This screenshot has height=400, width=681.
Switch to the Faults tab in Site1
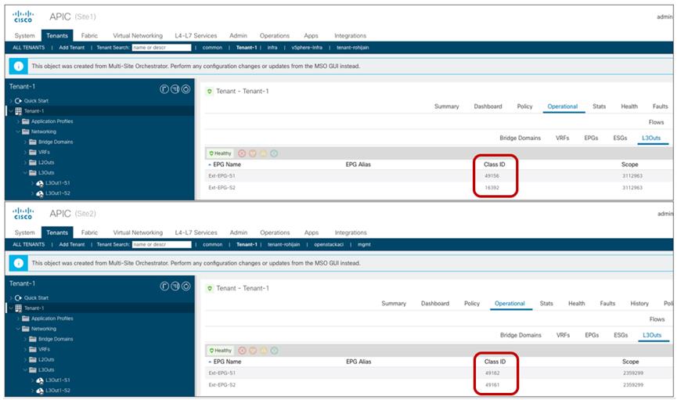pos(660,106)
